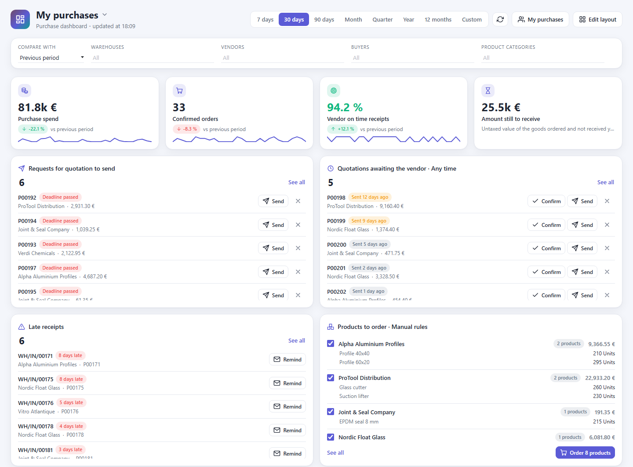The image size is (633, 467).
Task: Expand the My purchases title dropdown chevron
Action: [105, 15]
